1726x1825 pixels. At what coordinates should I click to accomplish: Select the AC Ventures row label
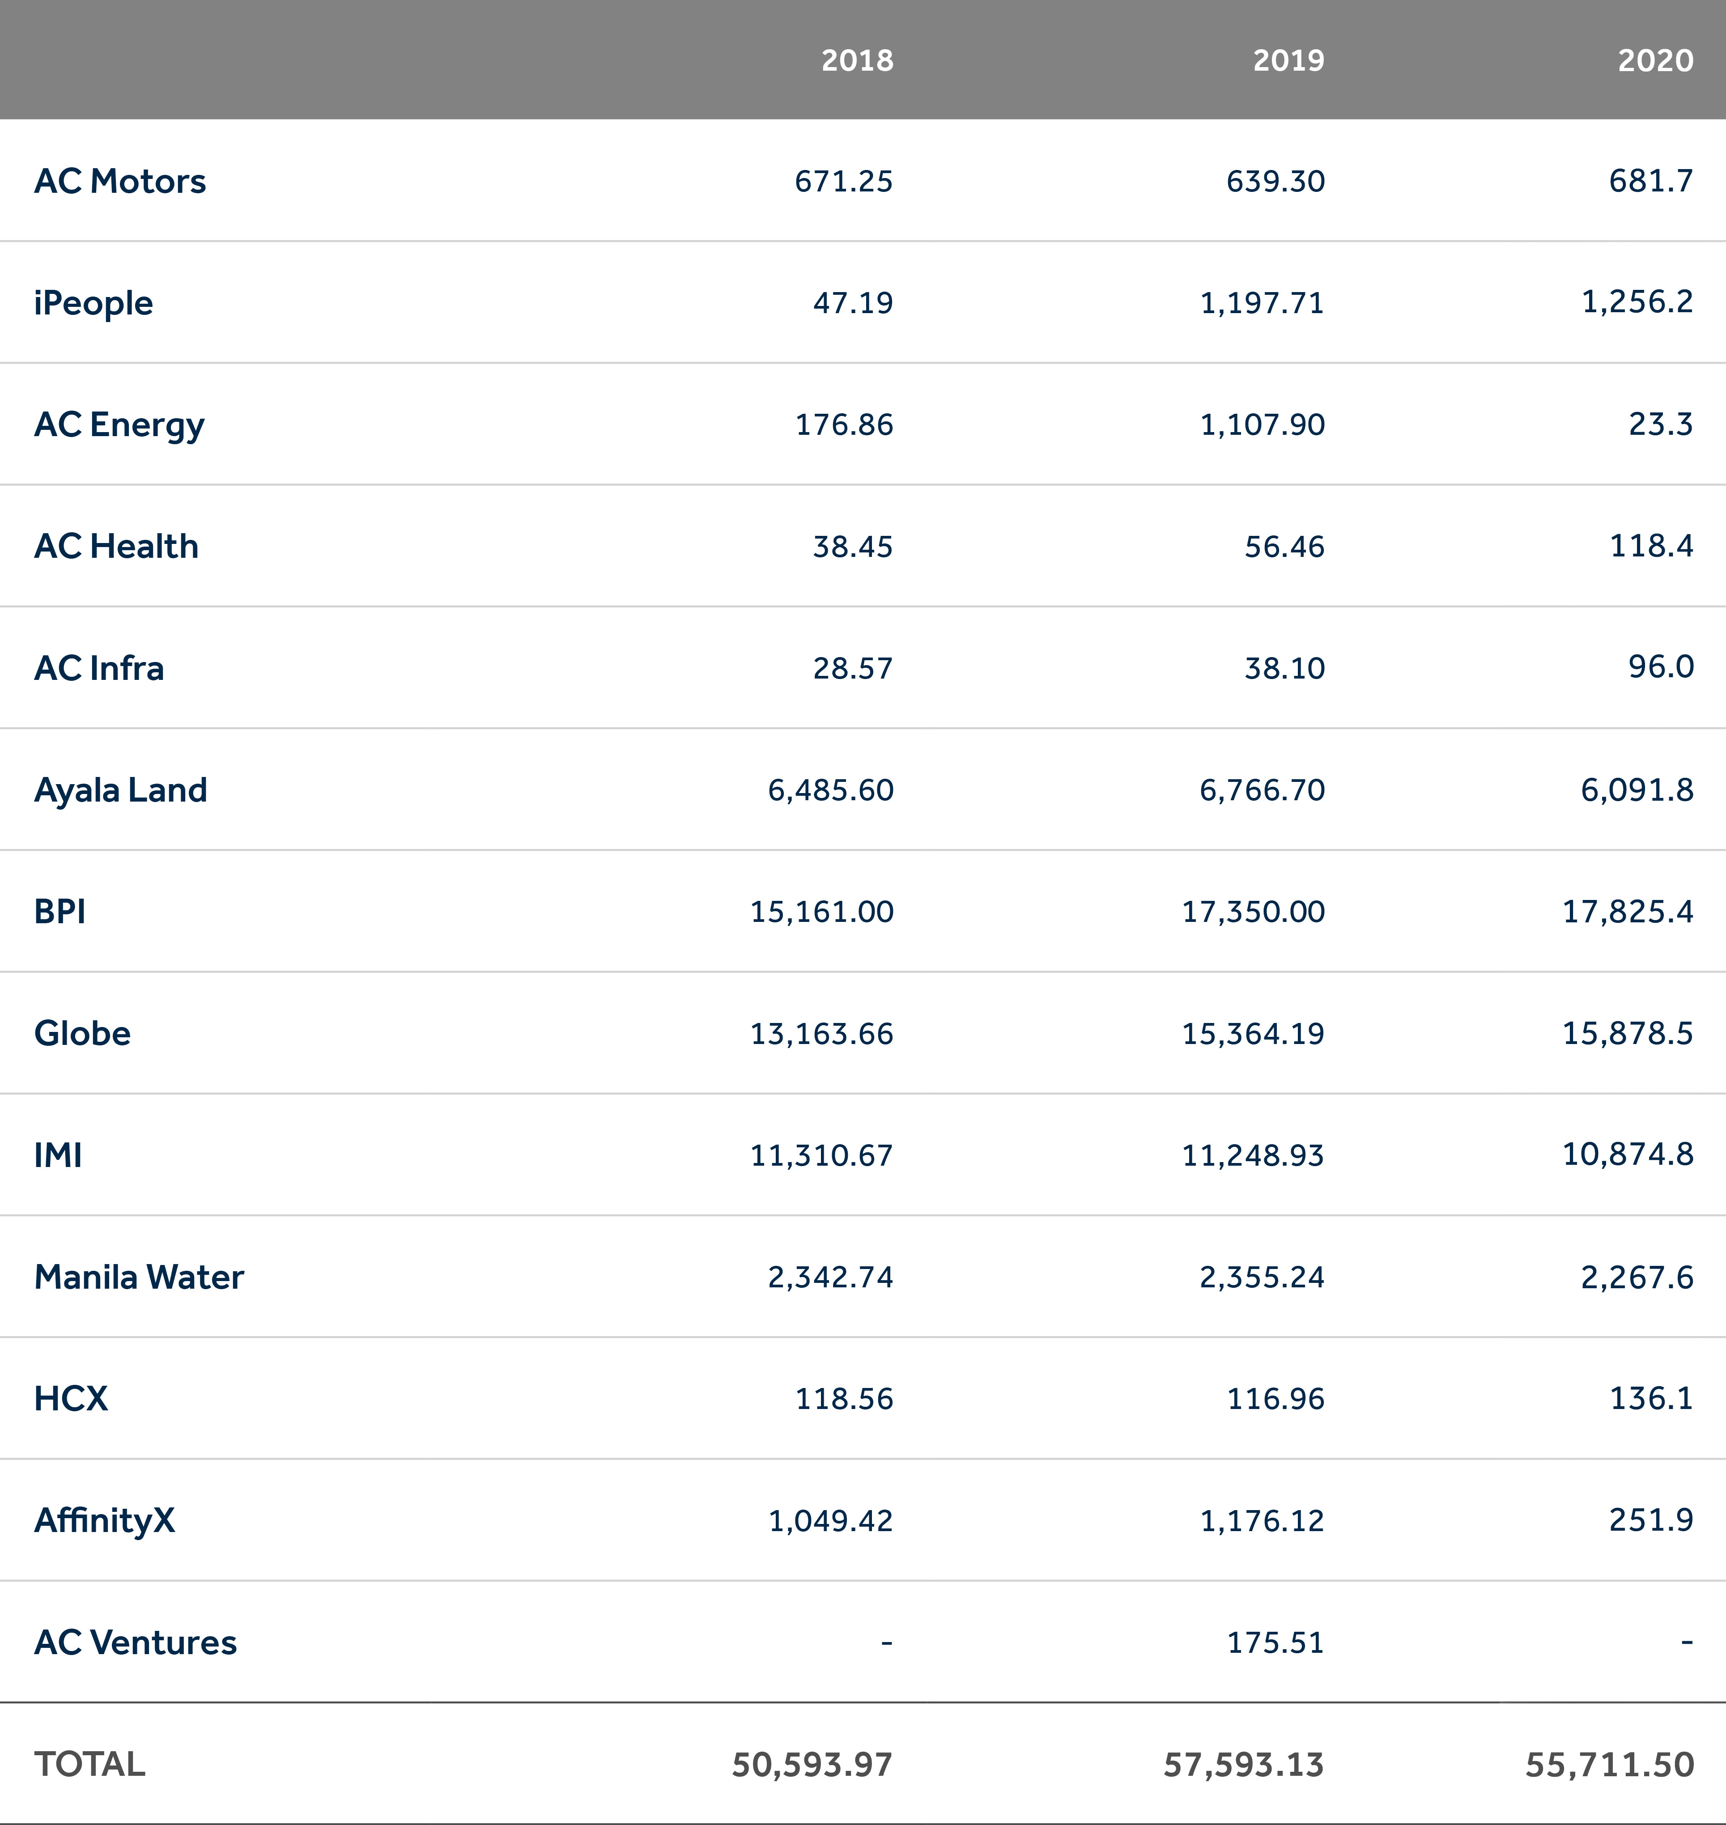(135, 1642)
